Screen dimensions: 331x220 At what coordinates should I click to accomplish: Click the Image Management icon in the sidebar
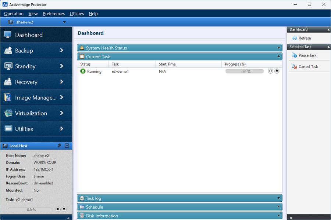8,98
